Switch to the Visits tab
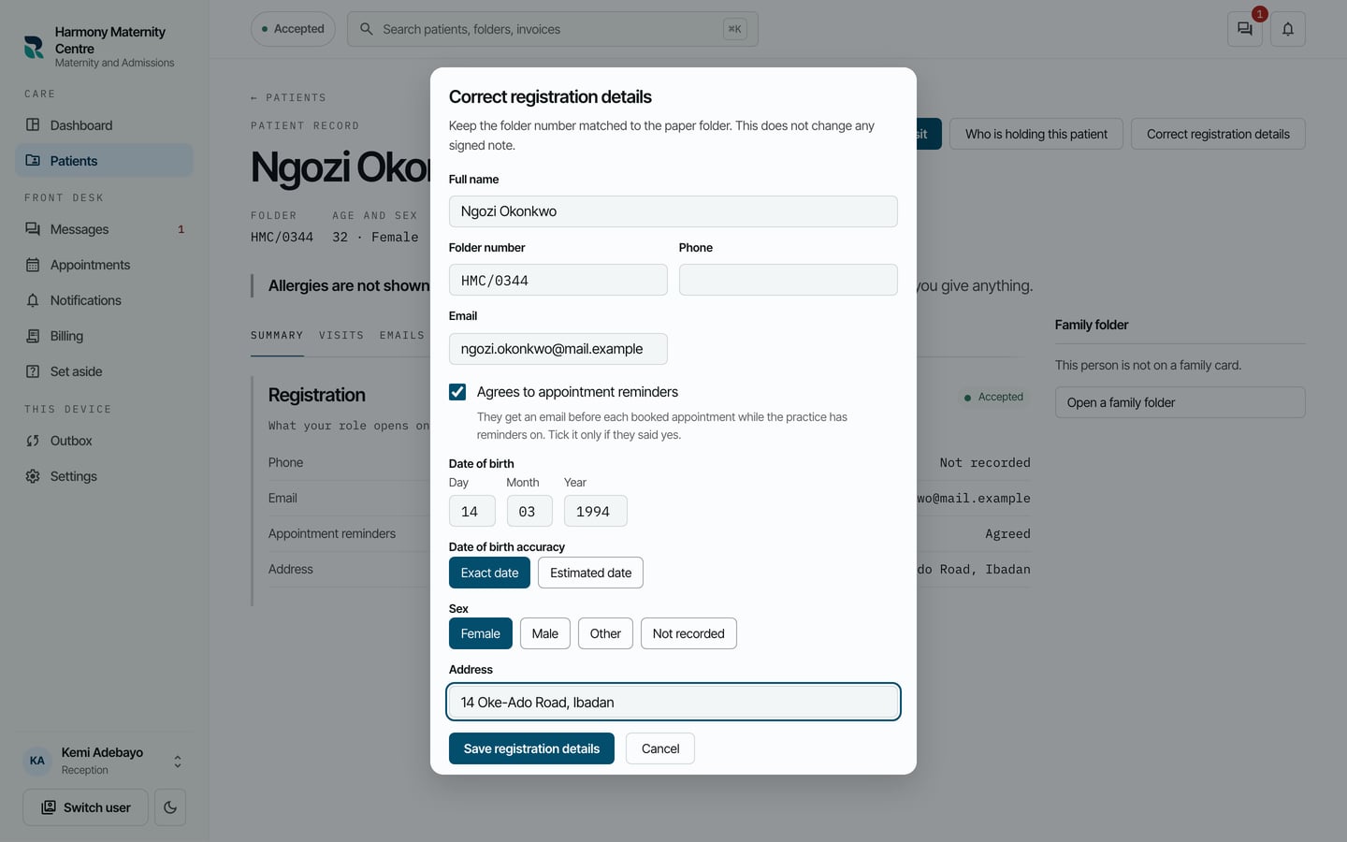The width and height of the screenshot is (1347, 842). (341, 336)
